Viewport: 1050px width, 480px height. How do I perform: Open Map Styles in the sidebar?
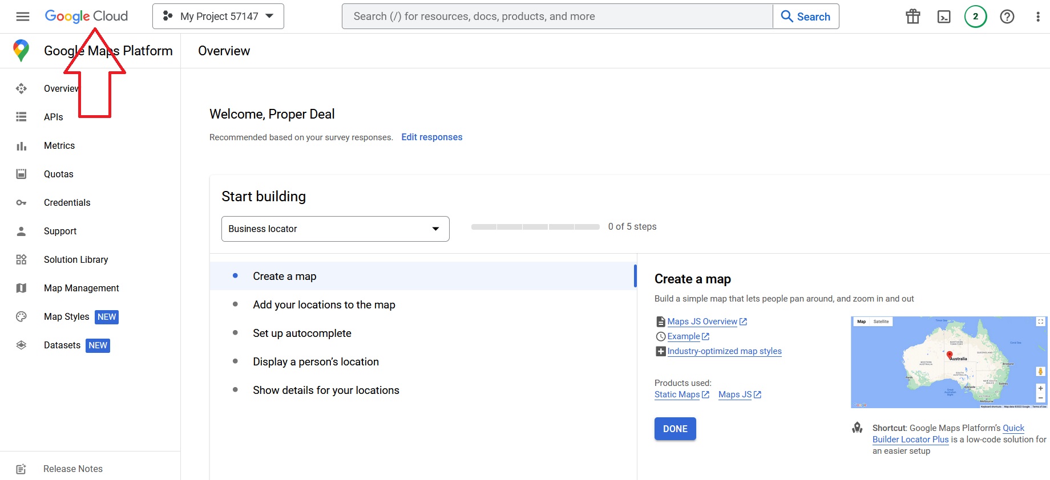(67, 316)
